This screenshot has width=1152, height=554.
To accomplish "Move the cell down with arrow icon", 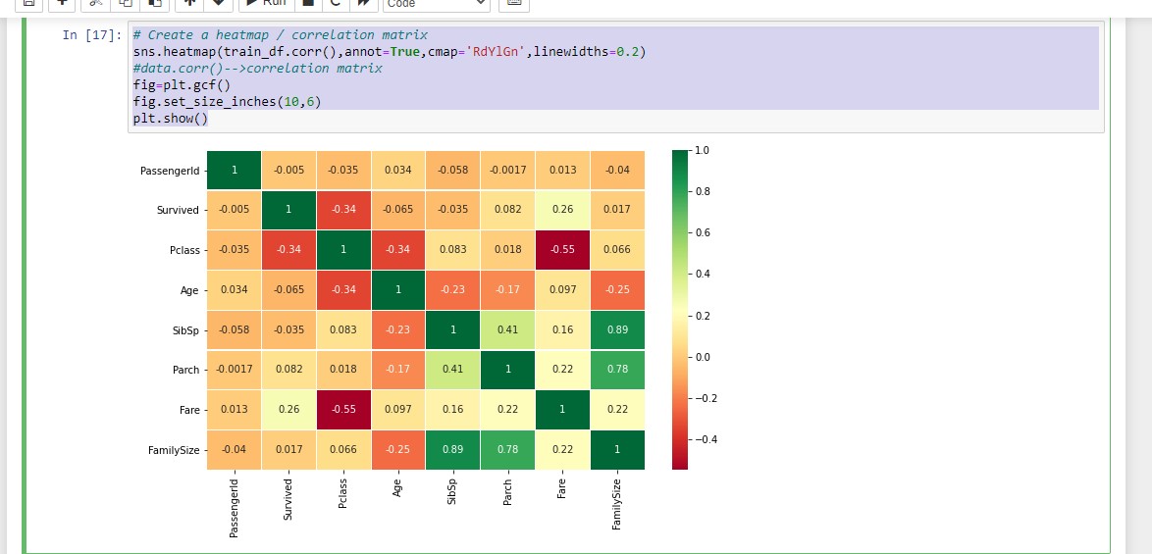I will (218, 3).
